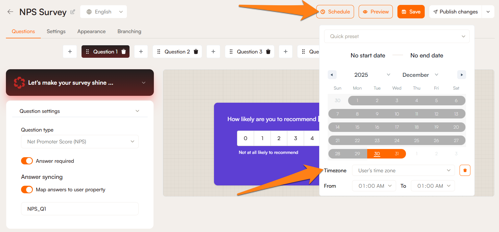Click the pencil icon to rename survey
The image size is (499, 232).
point(73,12)
